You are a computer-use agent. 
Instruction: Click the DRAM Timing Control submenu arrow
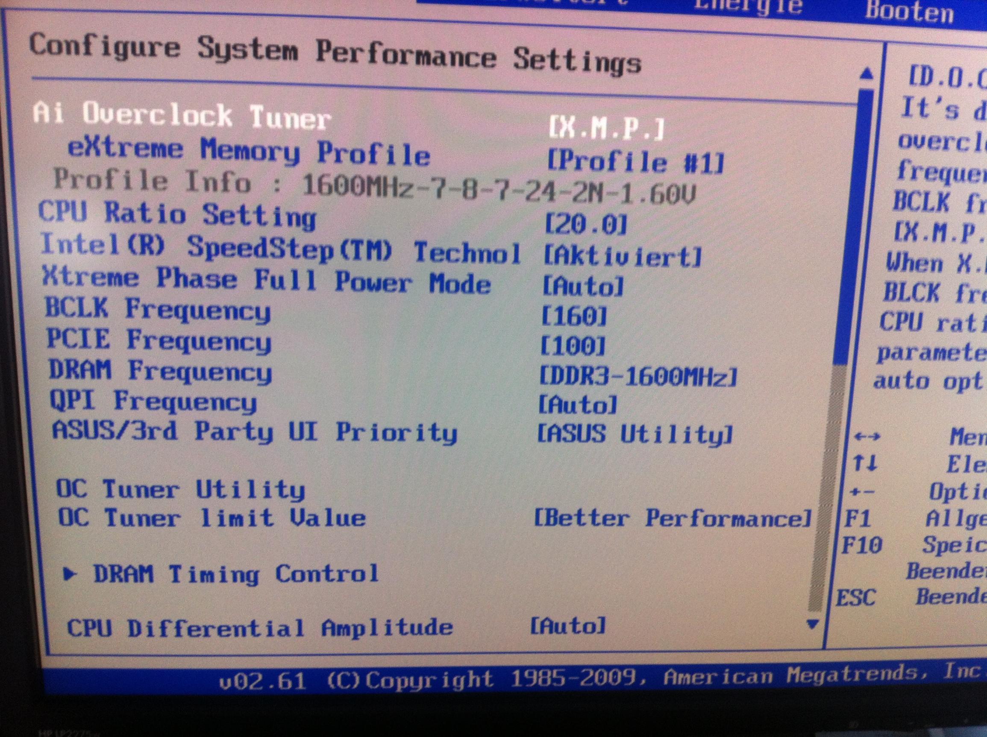tap(70, 574)
